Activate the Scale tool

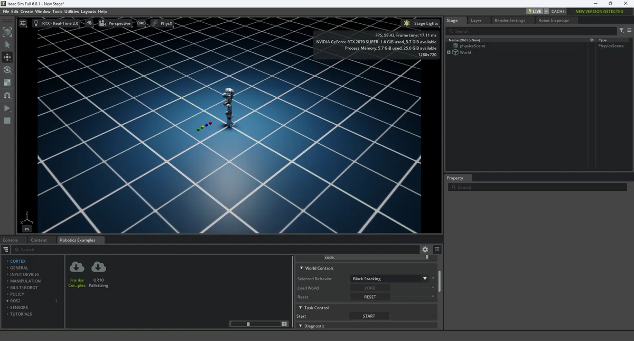[7, 82]
